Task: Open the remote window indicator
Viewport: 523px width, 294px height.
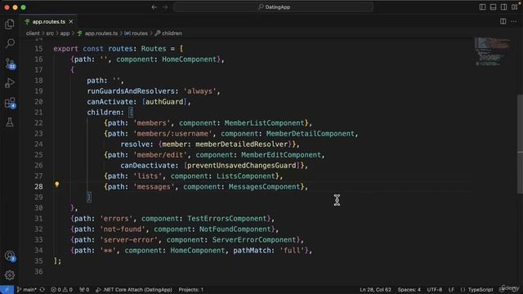Action: (7, 290)
